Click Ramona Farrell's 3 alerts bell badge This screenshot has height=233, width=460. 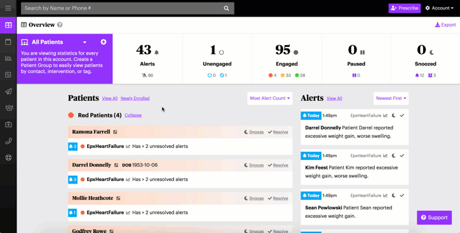[73, 146]
